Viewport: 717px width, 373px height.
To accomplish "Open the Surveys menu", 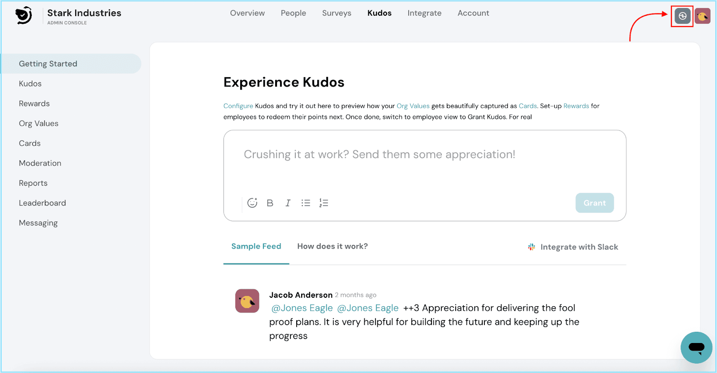I will pos(337,13).
